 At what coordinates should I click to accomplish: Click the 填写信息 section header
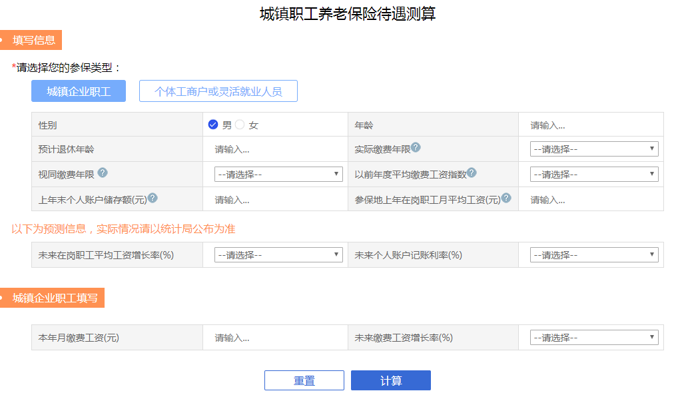tap(31, 40)
